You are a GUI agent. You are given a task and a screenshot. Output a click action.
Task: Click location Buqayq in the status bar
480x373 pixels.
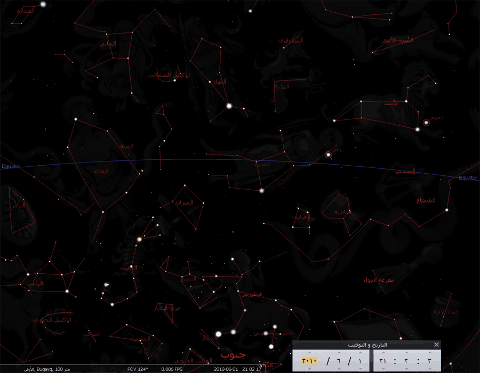tap(45, 369)
